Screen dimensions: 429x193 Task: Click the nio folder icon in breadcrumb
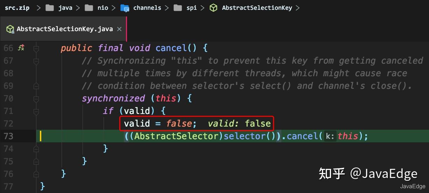(x=89, y=8)
